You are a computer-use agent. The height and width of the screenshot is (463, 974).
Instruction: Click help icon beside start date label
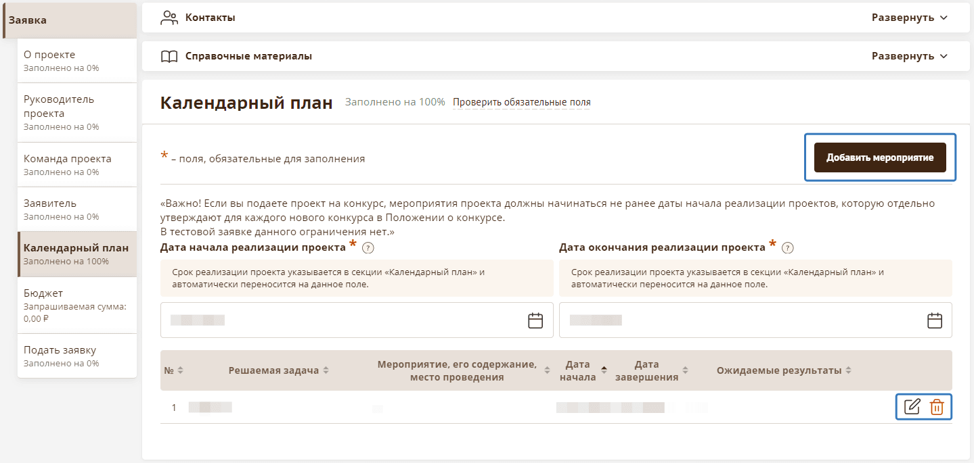point(368,248)
